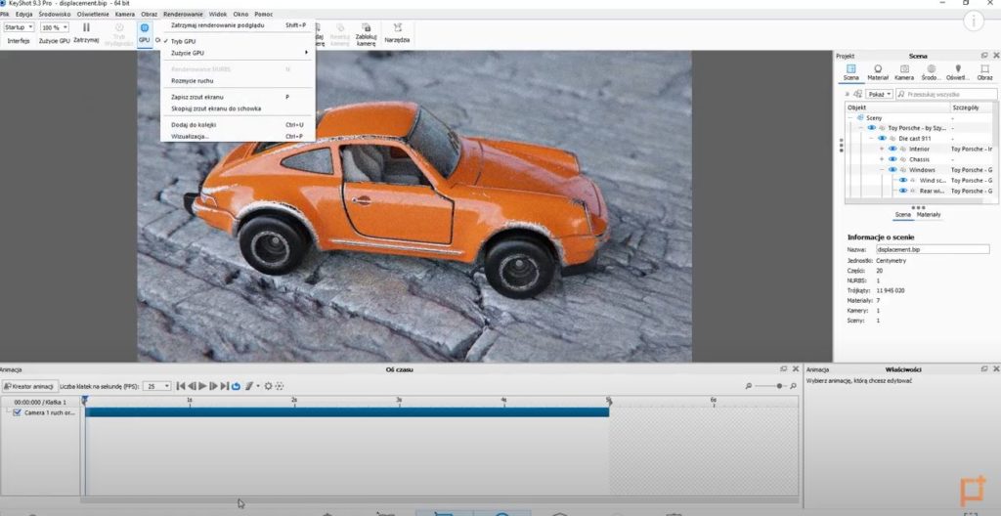
Task: Hide Toy Porsche model with eye icon
Action: click(871, 128)
